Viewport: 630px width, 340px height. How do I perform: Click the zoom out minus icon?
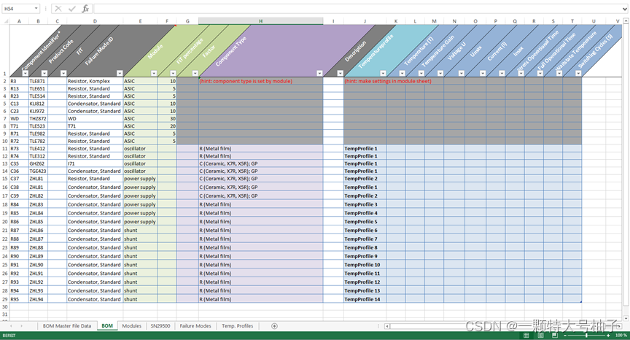[x=565, y=335]
